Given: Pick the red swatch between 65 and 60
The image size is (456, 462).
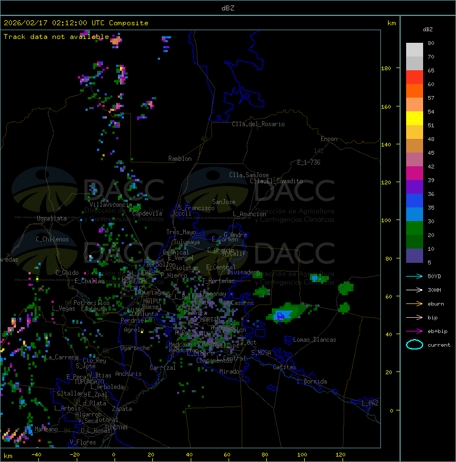Looking at the screenshot, I should 414,77.
